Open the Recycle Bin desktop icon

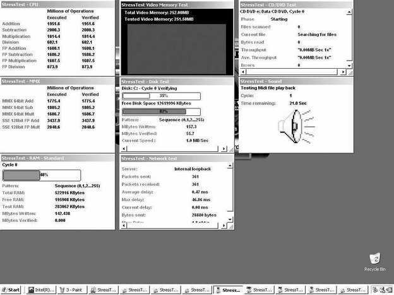click(376, 259)
